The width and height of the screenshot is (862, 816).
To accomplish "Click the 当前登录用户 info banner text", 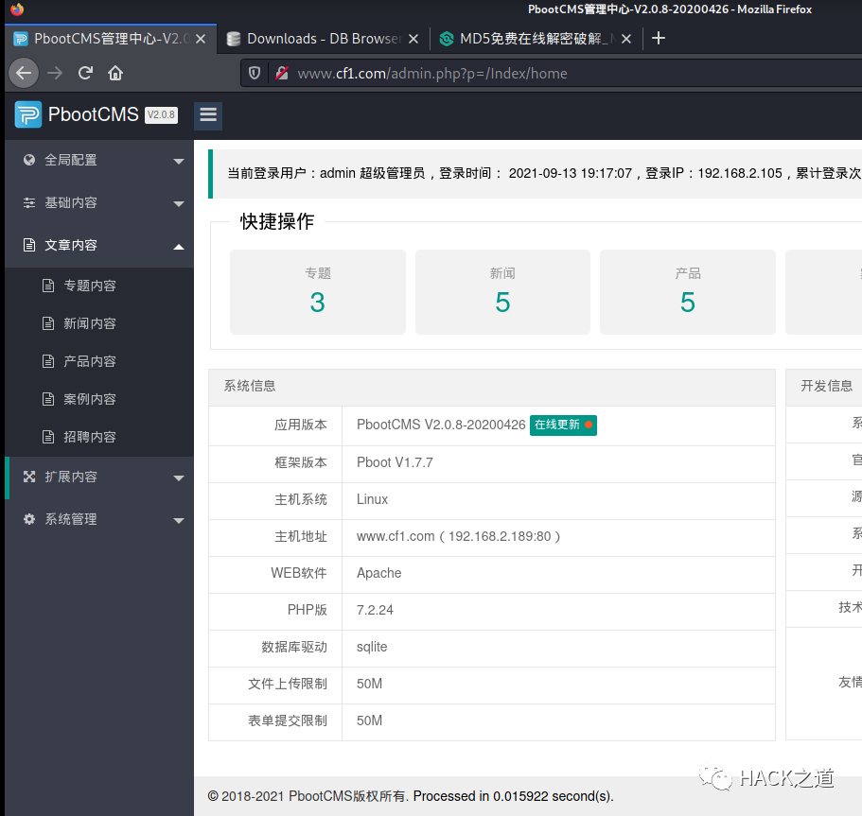I will [544, 174].
